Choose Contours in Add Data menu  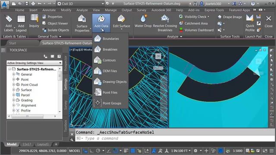(110, 60)
